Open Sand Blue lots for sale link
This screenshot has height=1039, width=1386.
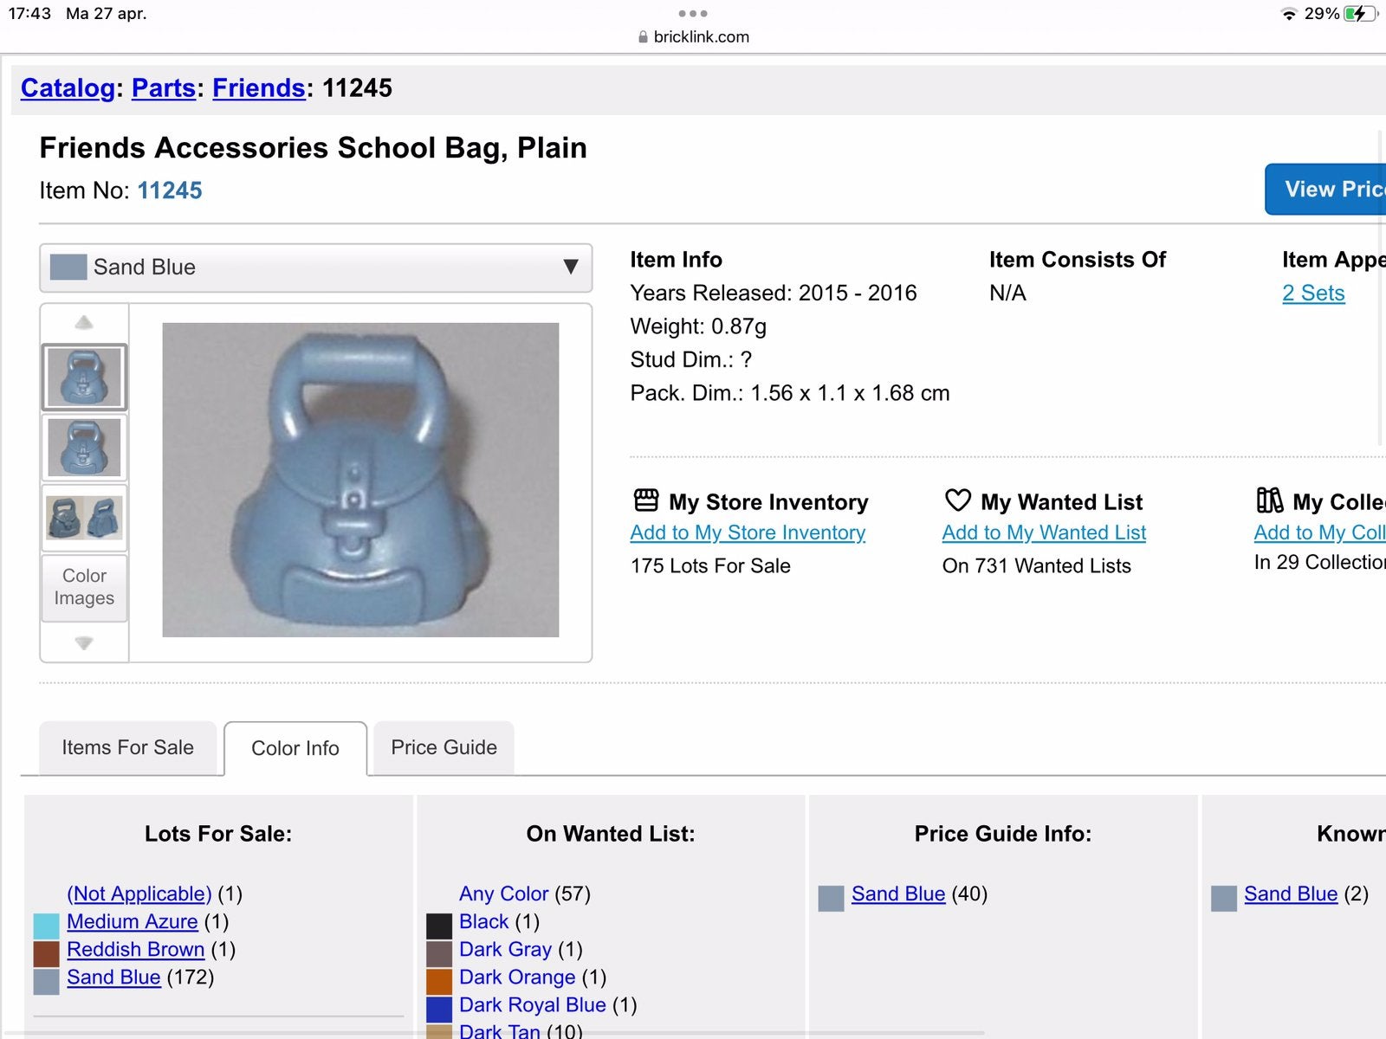tap(113, 977)
